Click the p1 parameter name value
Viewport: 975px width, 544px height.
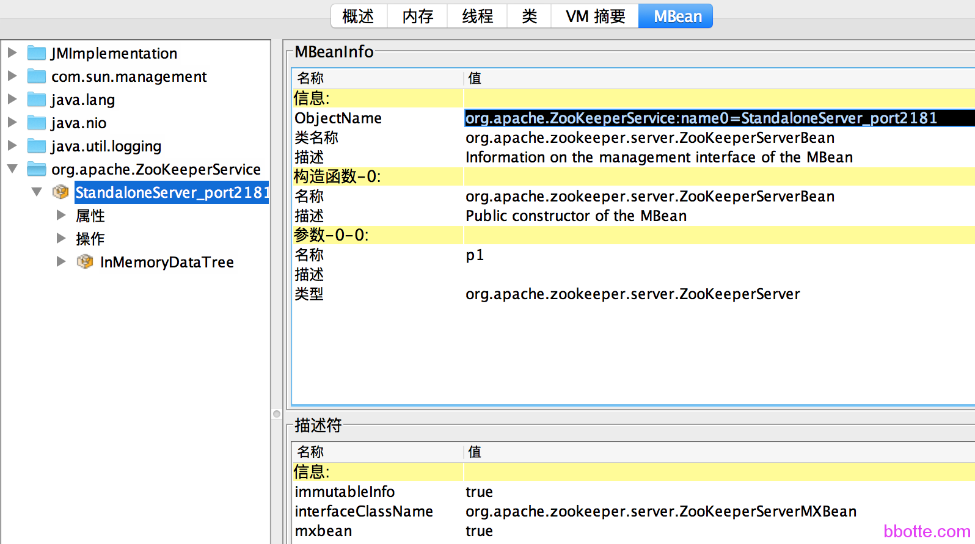click(x=475, y=255)
